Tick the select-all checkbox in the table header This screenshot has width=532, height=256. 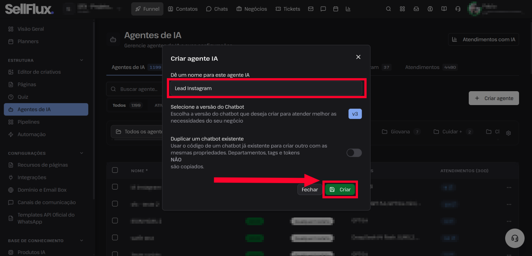point(115,170)
